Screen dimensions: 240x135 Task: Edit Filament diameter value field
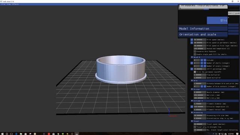coord(200,104)
